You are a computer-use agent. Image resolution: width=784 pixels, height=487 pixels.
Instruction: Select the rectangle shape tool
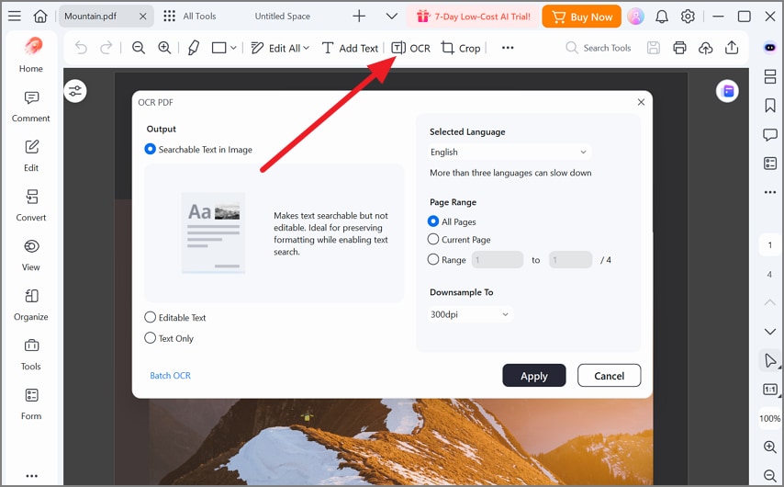click(219, 48)
